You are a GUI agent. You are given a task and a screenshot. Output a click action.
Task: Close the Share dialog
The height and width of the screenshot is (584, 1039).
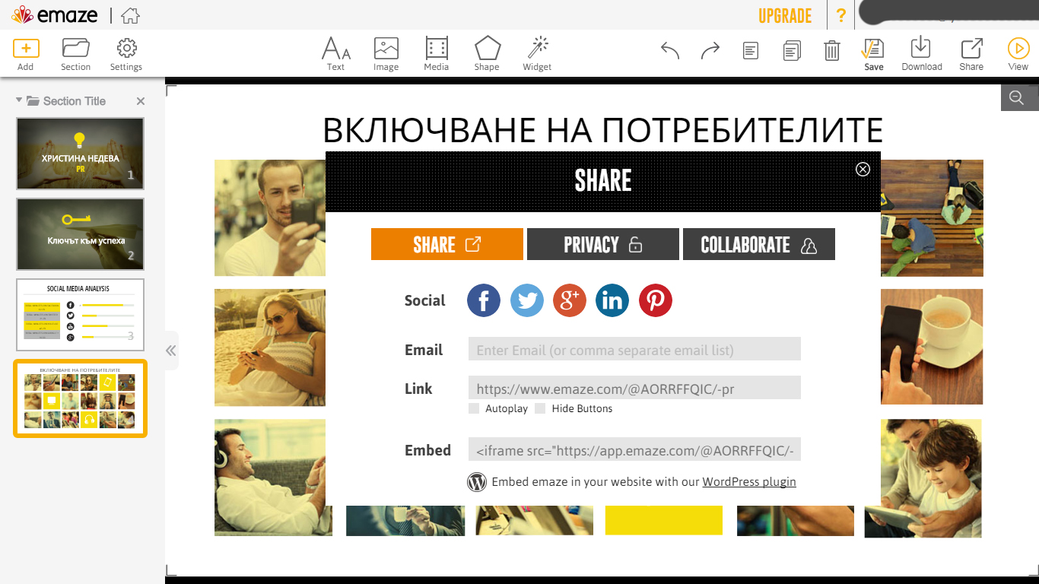863,169
